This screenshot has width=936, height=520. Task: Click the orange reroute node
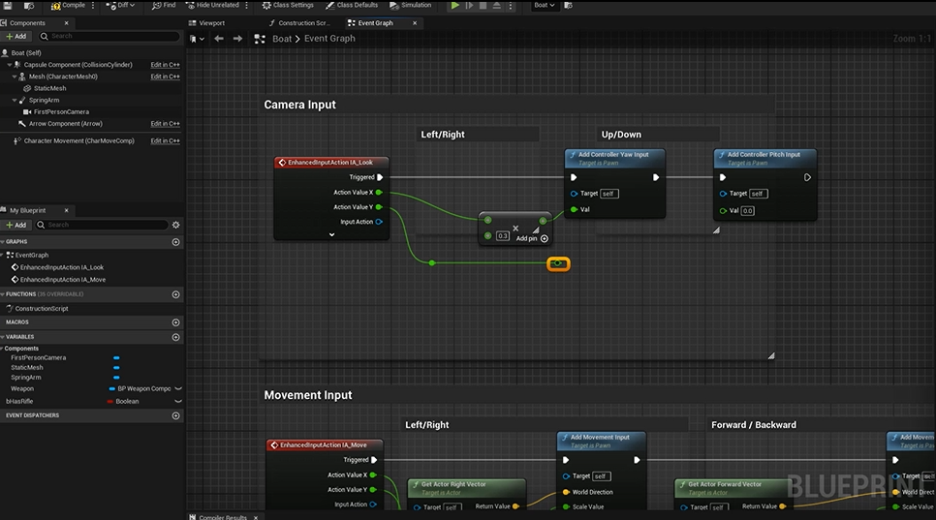tap(558, 263)
